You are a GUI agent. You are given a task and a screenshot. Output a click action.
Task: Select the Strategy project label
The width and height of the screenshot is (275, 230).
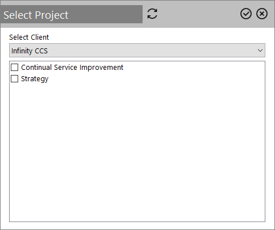(x=35, y=79)
